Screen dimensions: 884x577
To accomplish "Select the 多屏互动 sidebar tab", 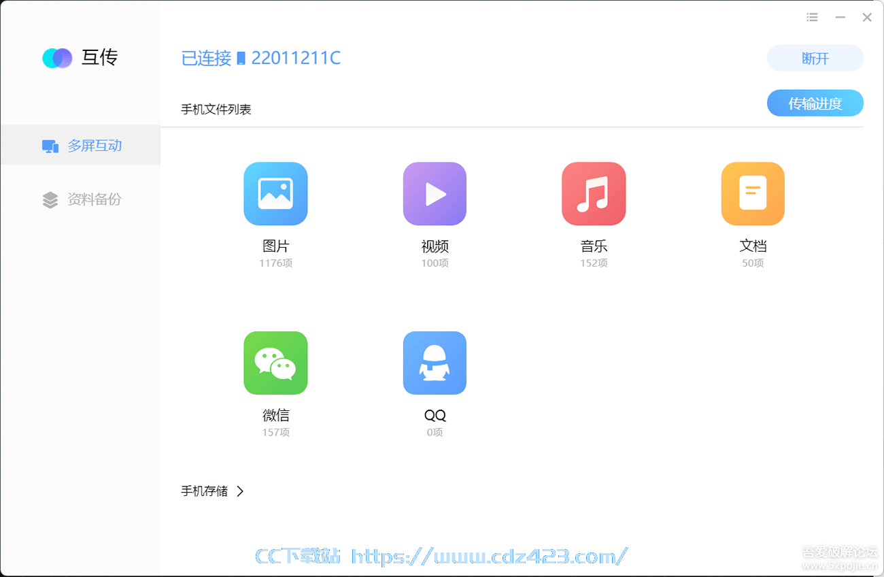I will [80, 145].
